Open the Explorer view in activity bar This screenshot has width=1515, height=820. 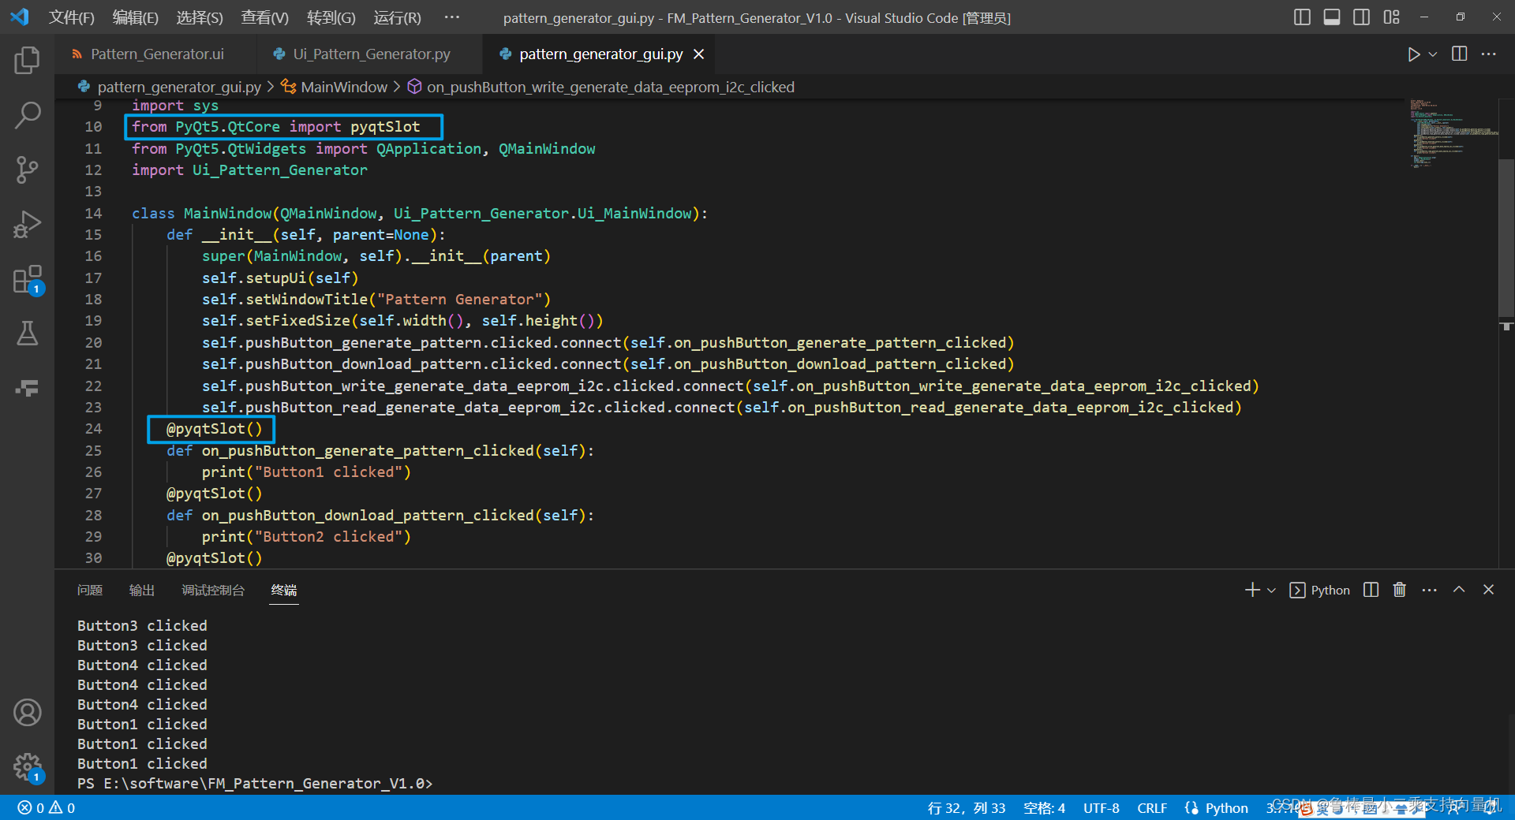27,60
